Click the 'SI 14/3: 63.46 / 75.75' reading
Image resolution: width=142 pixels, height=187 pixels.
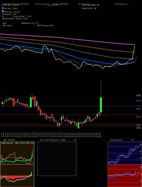coord(22,16)
